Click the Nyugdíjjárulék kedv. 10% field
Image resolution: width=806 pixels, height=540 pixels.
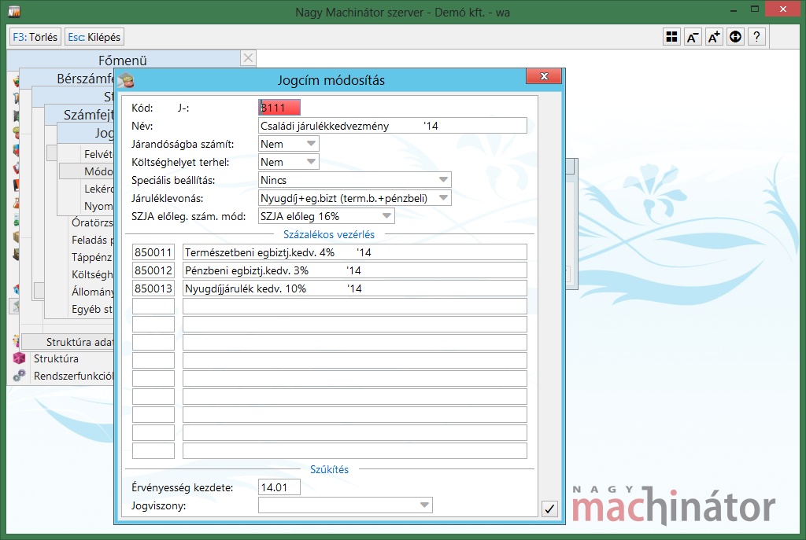click(355, 288)
